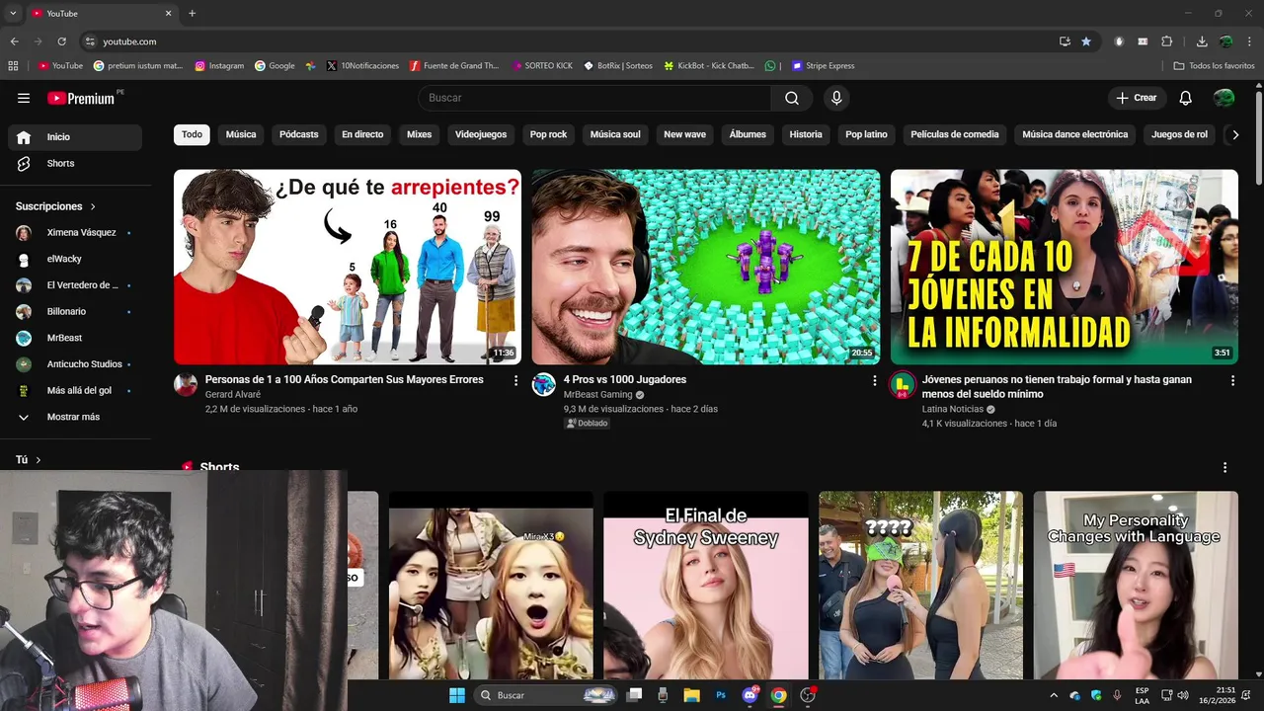
Task: Click the Latina Noticias channel name
Action: 953,409
